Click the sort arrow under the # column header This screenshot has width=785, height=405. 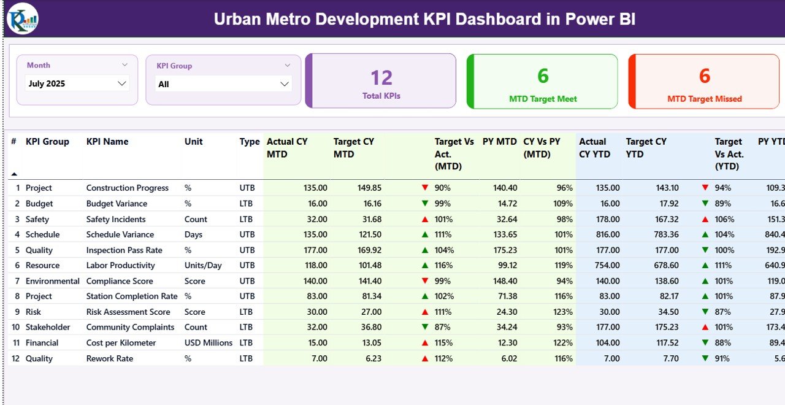pyautogui.click(x=15, y=174)
